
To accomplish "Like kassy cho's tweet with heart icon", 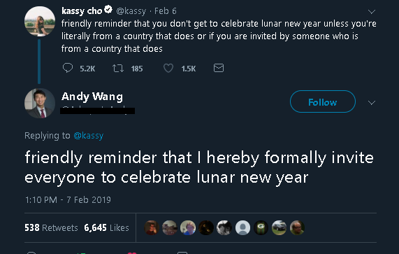I will 168,68.
